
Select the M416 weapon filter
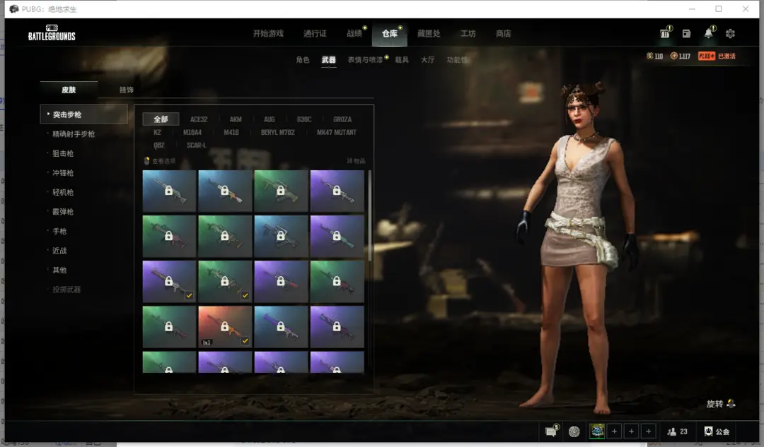pyautogui.click(x=231, y=132)
